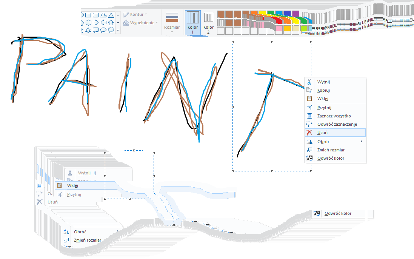The height and width of the screenshot is (259, 414).
Task: Choose the right arrow shape
Action: click(96, 23)
